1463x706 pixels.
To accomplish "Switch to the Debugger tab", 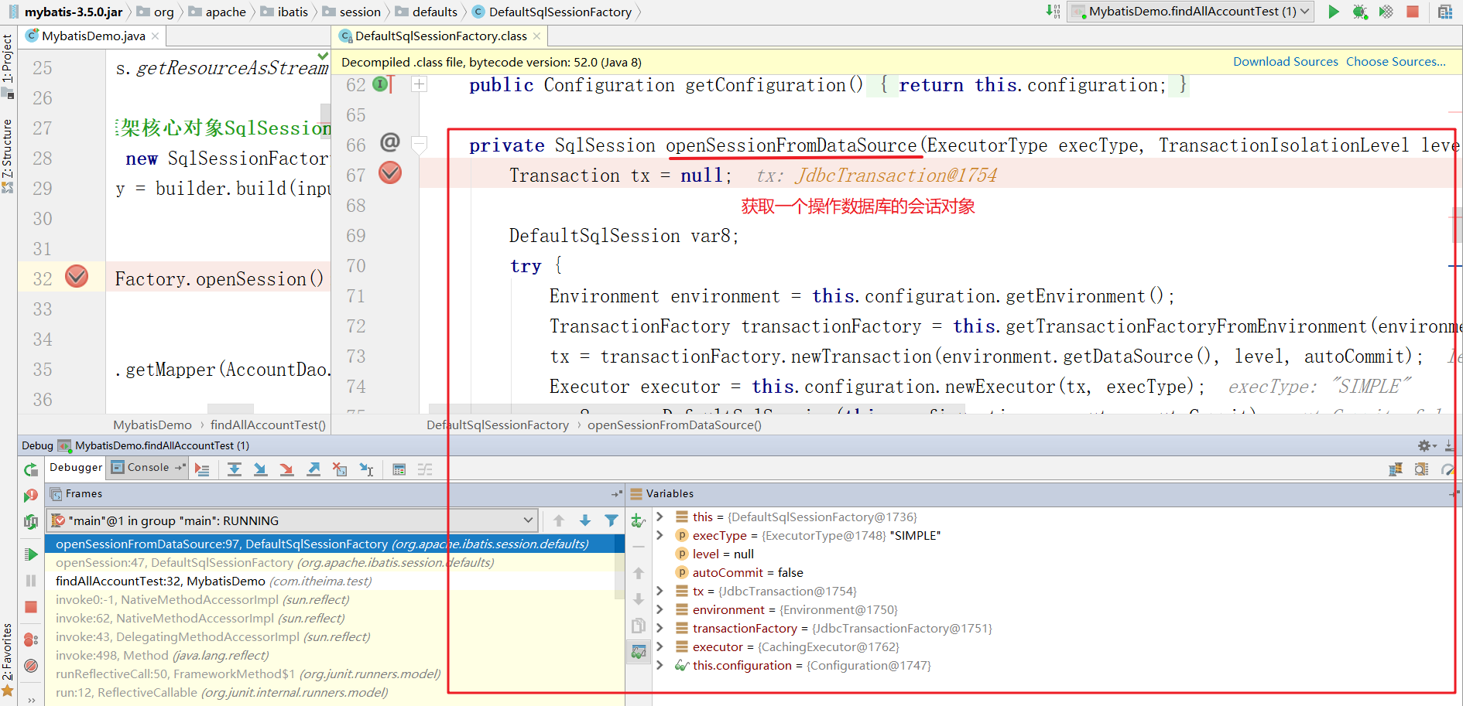I will [x=76, y=467].
